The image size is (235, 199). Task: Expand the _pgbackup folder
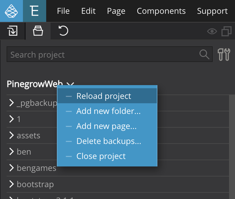point(11,103)
